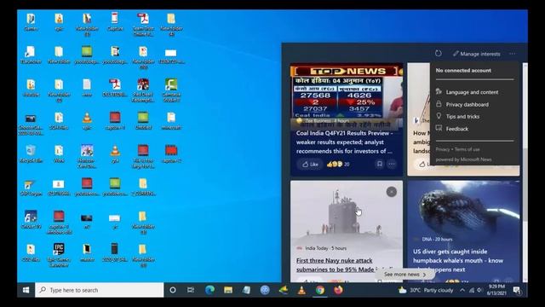Screen dimensions: 545x307
Task: Select the Red Dead Redemption desktop shortcut
Action: pos(143,90)
